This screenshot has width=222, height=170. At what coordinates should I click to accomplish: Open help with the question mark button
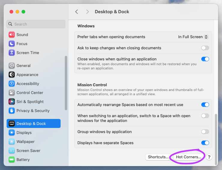tap(209, 157)
